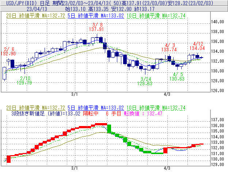
Task: Click the first white candlestick at far left
Action: 4,73
